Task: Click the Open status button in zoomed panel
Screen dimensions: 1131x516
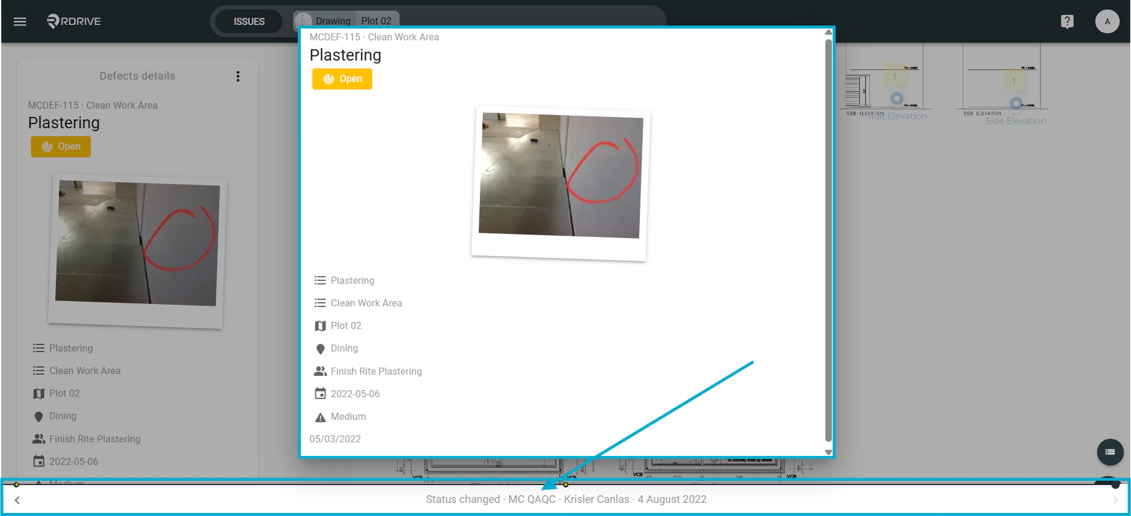Action: coord(342,79)
